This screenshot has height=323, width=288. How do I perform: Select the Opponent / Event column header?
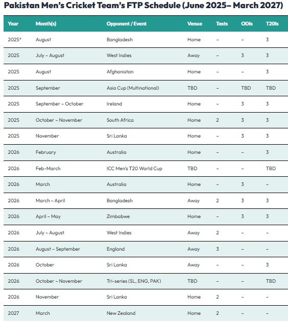(126, 23)
